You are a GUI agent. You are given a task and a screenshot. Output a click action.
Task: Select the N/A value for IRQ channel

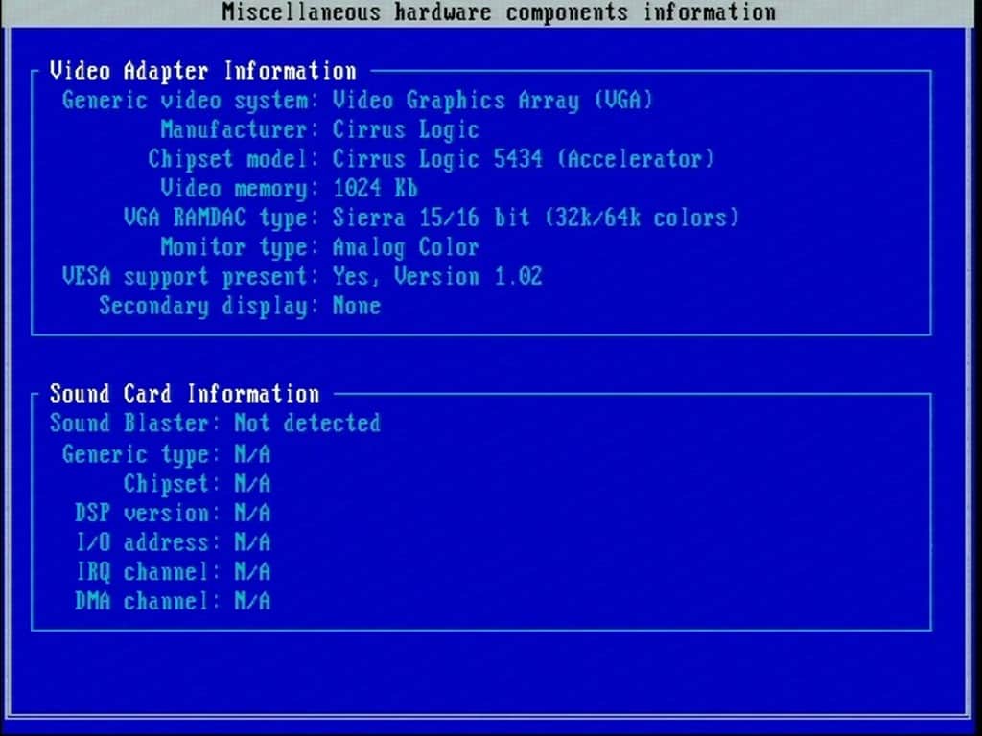click(252, 572)
